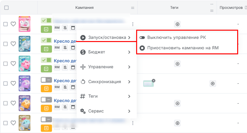Choose Выключить управление РК
Viewport: 247px width, 133px height.
173,38
